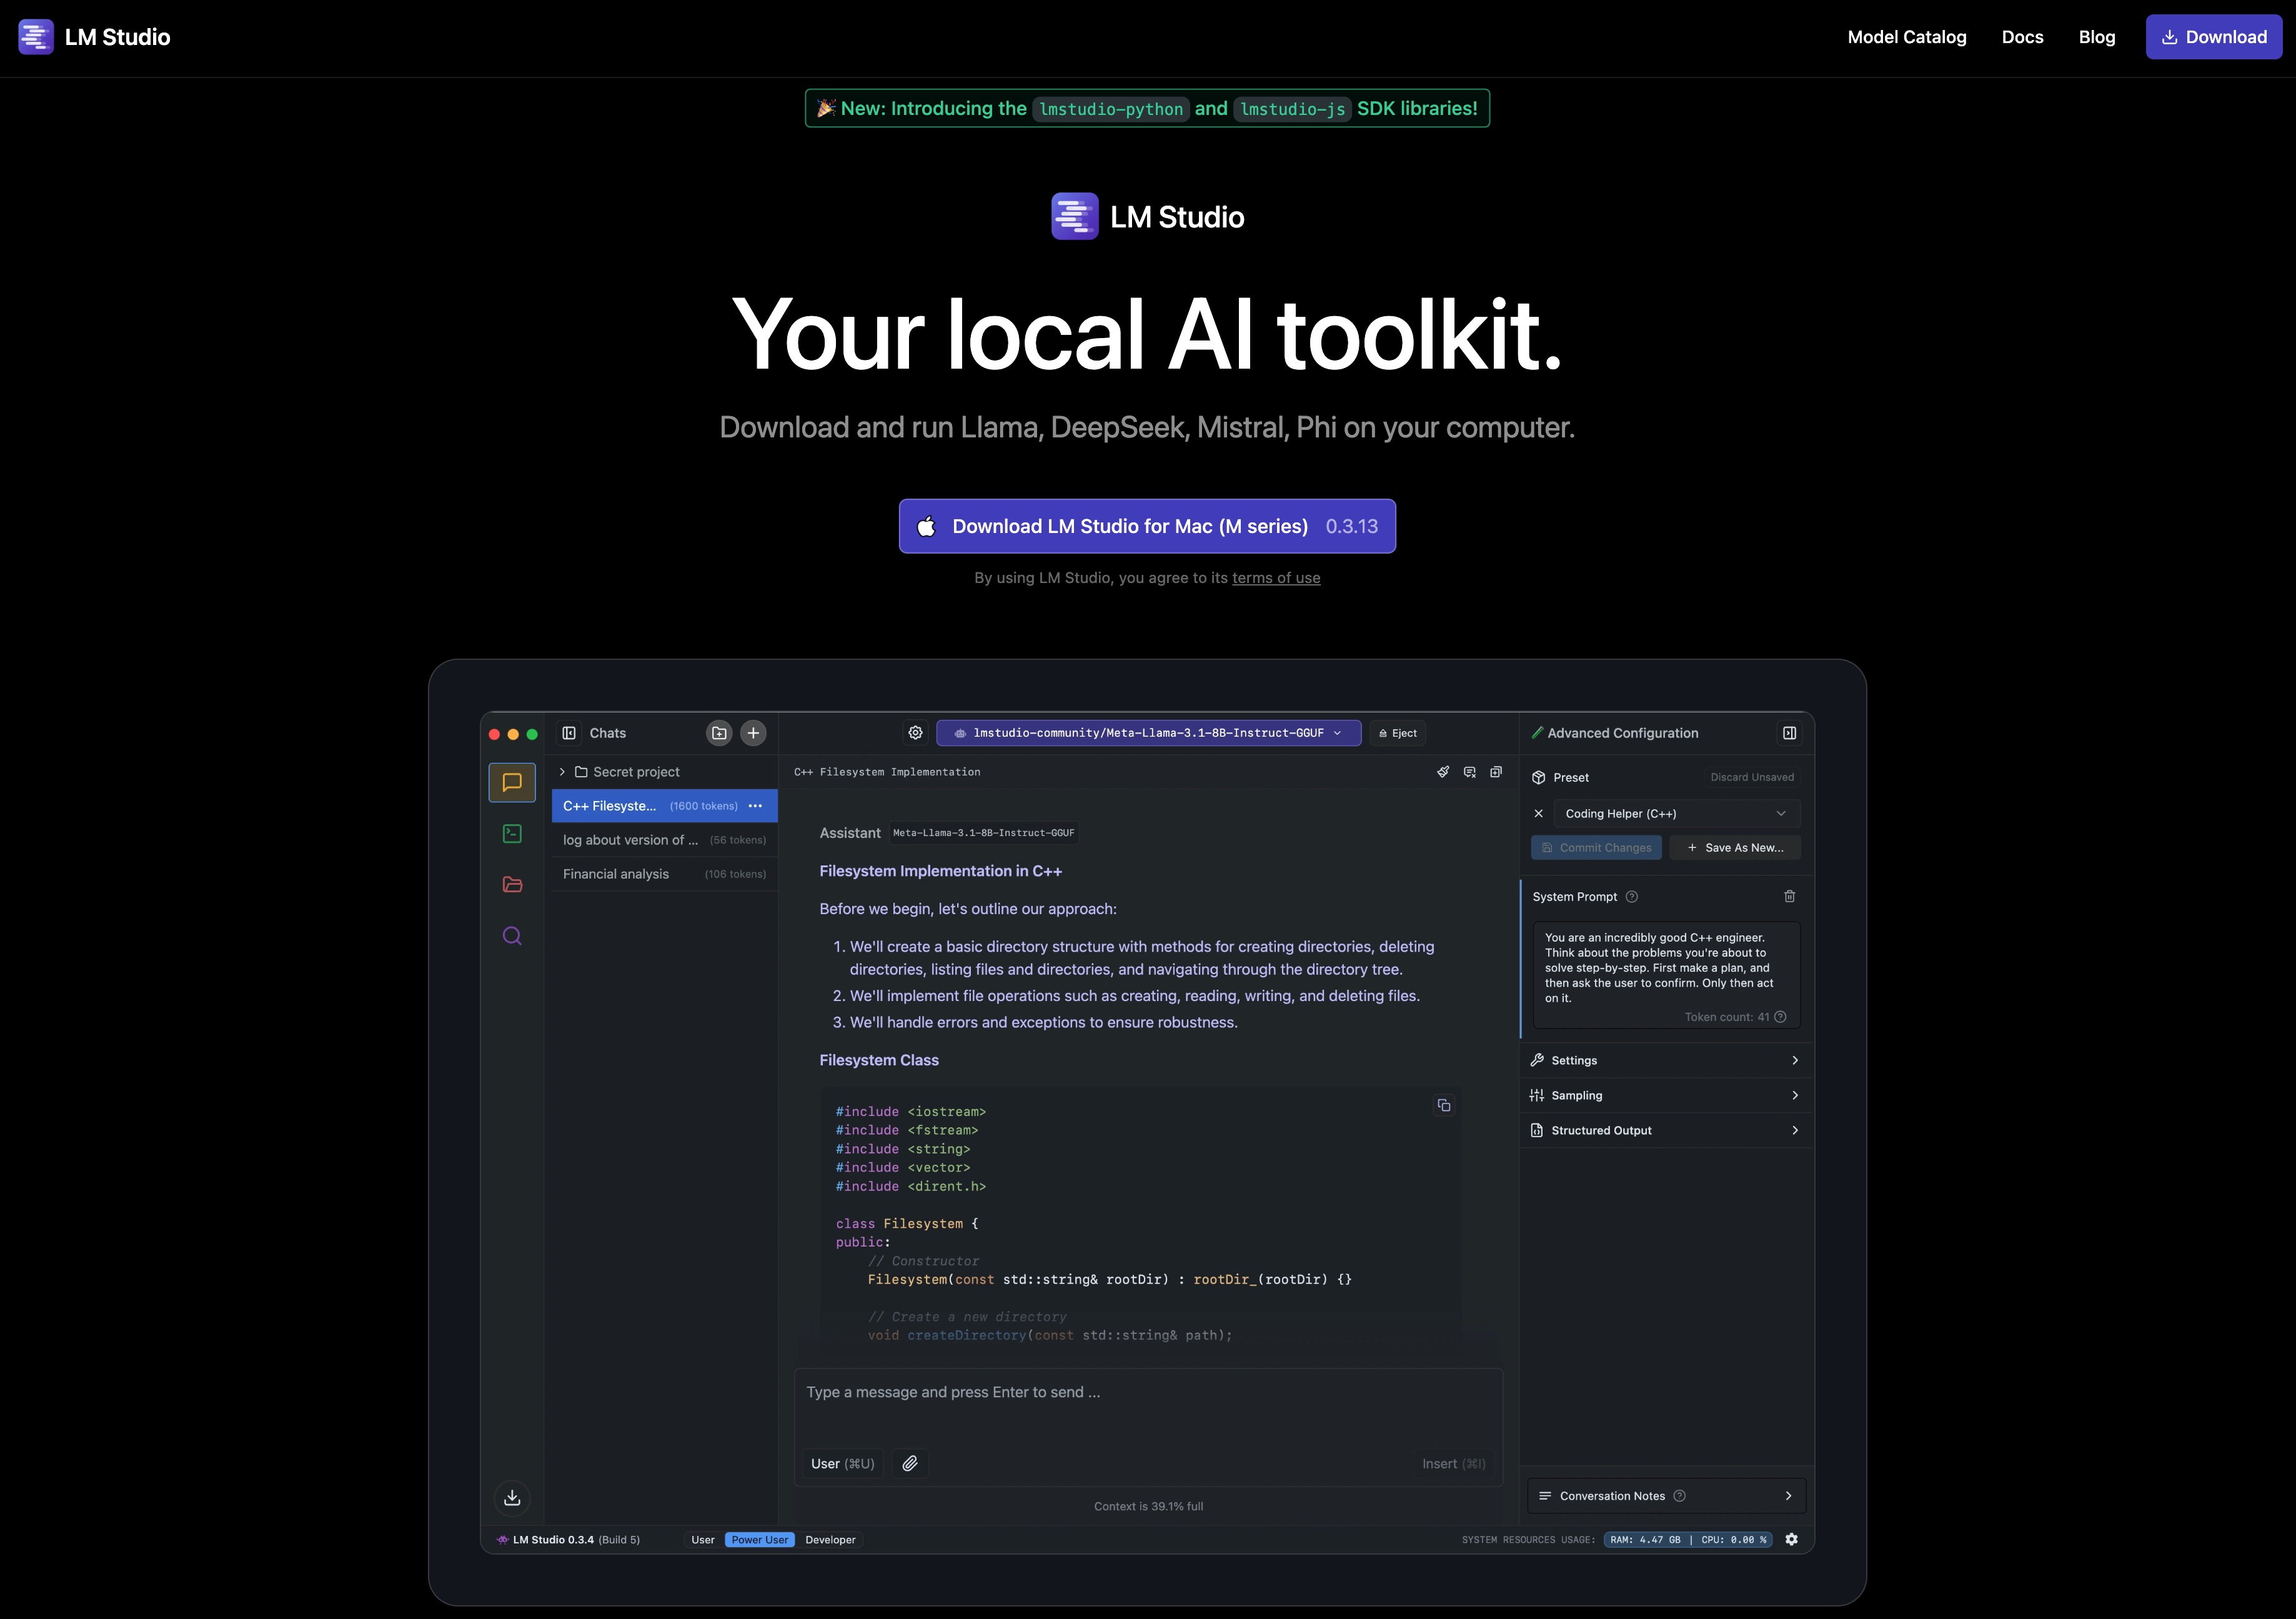Attach a file with paperclip icon
The image size is (2296, 1619).
point(910,1463)
